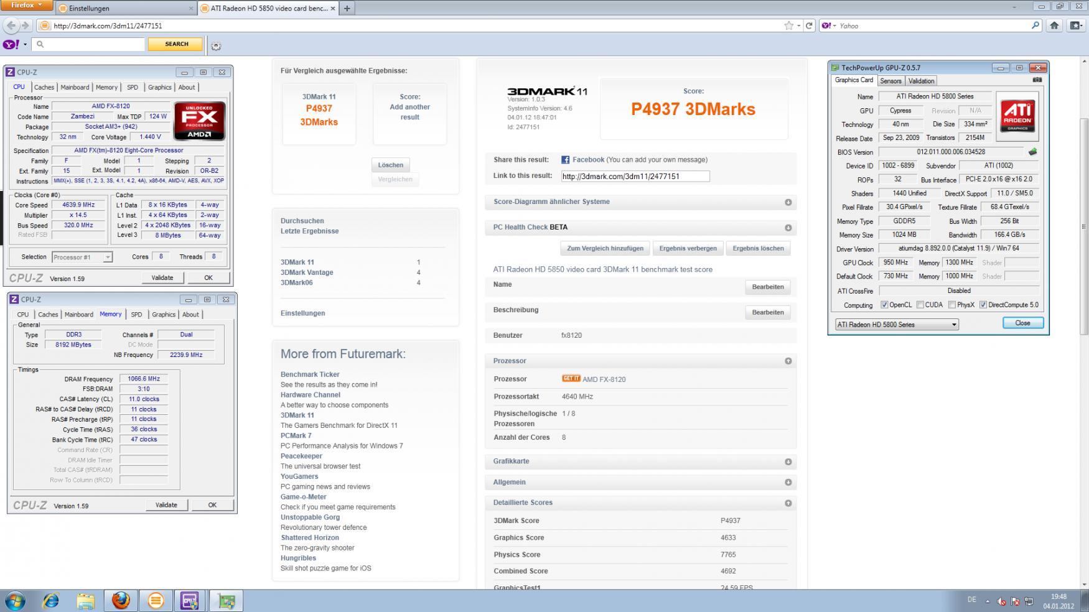This screenshot has height=612, width=1089.
Task: Click the Close button in GPU-Z
Action: (1022, 323)
